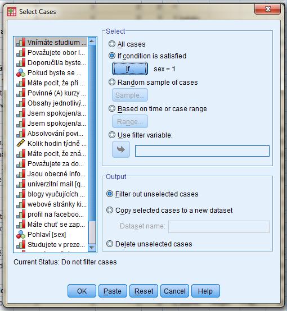The image size is (287, 311).
Task: Click the nominal icon beside Pohlaví [sex]
Action: point(21,235)
